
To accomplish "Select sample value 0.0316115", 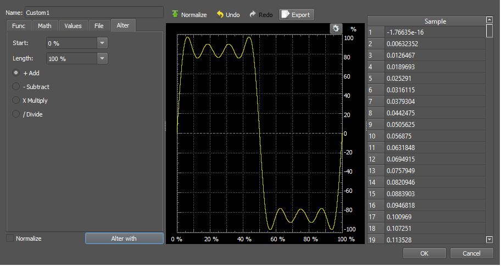I will pyautogui.click(x=435, y=90).
